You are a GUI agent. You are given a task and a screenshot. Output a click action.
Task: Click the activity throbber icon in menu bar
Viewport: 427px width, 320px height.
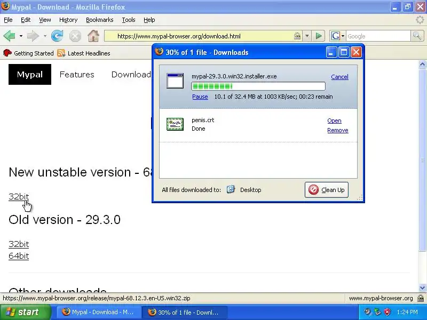420,20
